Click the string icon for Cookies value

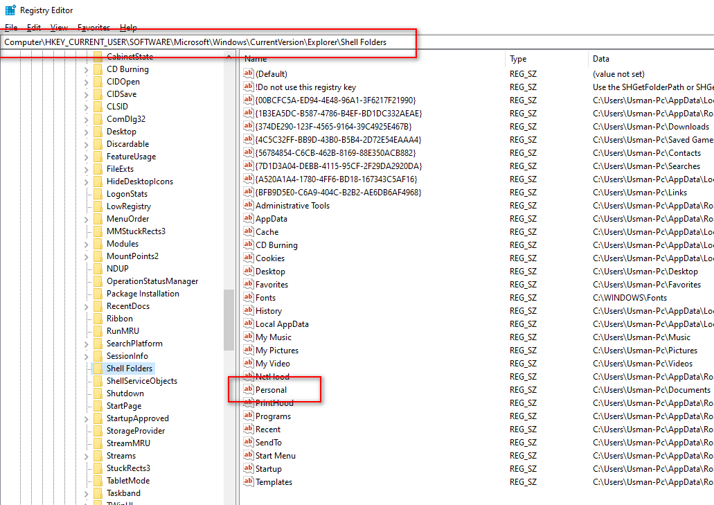248,258
